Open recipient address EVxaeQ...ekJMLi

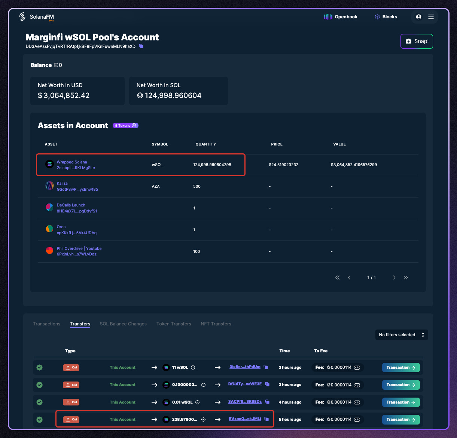(x=245, y=419)
